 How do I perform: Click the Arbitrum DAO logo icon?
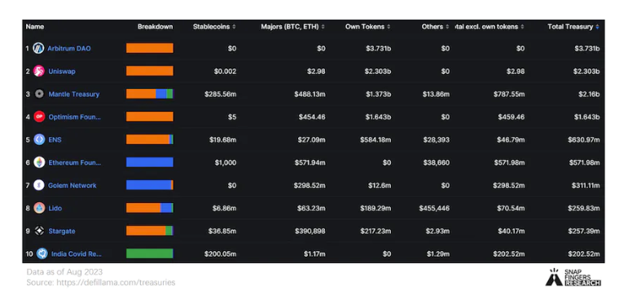[x=38, y=48]
